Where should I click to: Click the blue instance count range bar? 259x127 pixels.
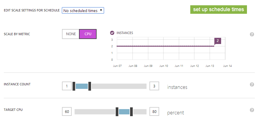(x=82, y=86)
